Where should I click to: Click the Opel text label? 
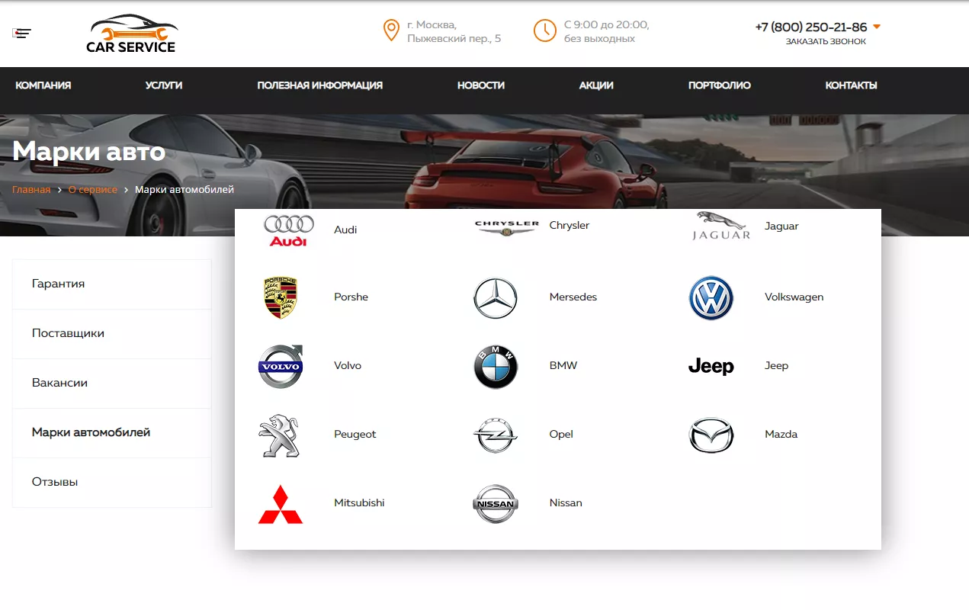[x=561, y=435]
